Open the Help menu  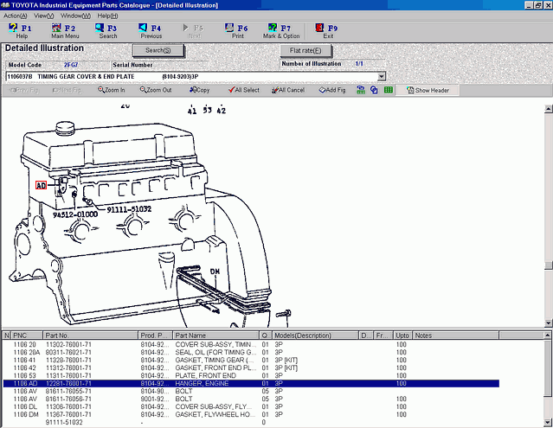point(107,16)
